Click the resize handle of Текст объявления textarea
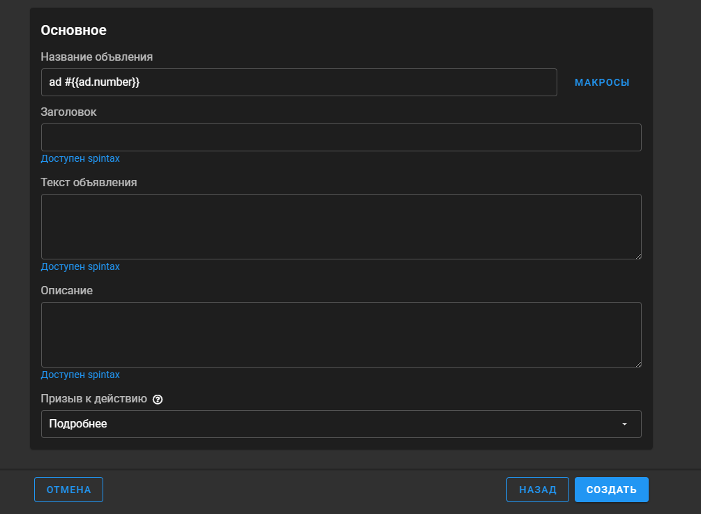 coord(638,256)
